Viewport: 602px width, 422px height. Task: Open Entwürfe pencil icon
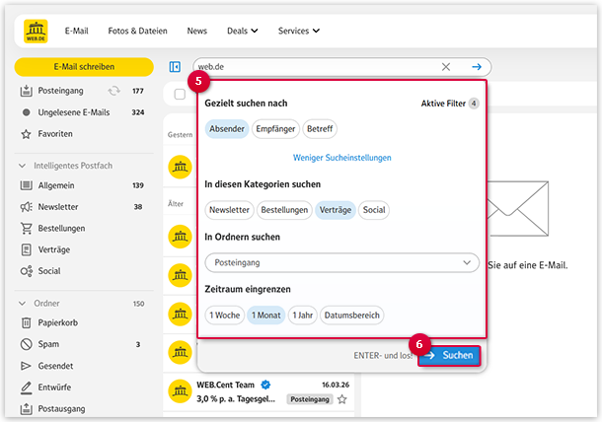tap(26, 387)
